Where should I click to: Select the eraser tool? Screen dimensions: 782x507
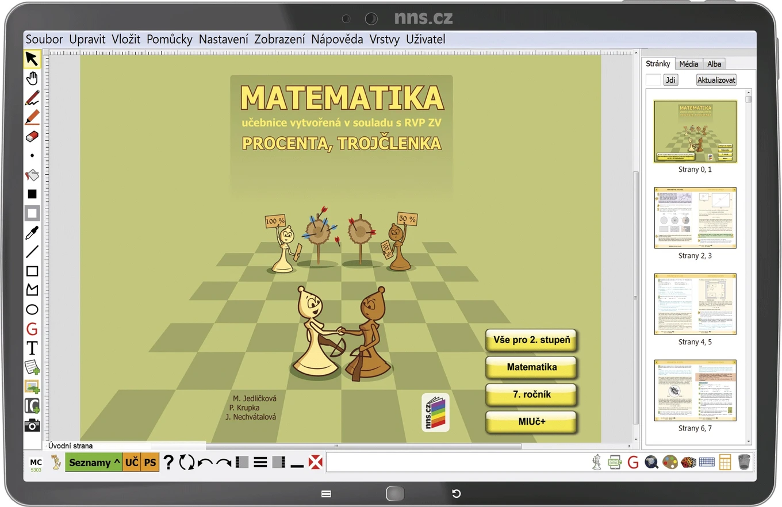coord(32,136)
